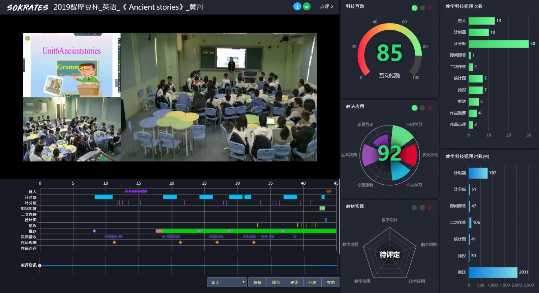
Task: Select the 建议 comment tab
Action: 294,282
